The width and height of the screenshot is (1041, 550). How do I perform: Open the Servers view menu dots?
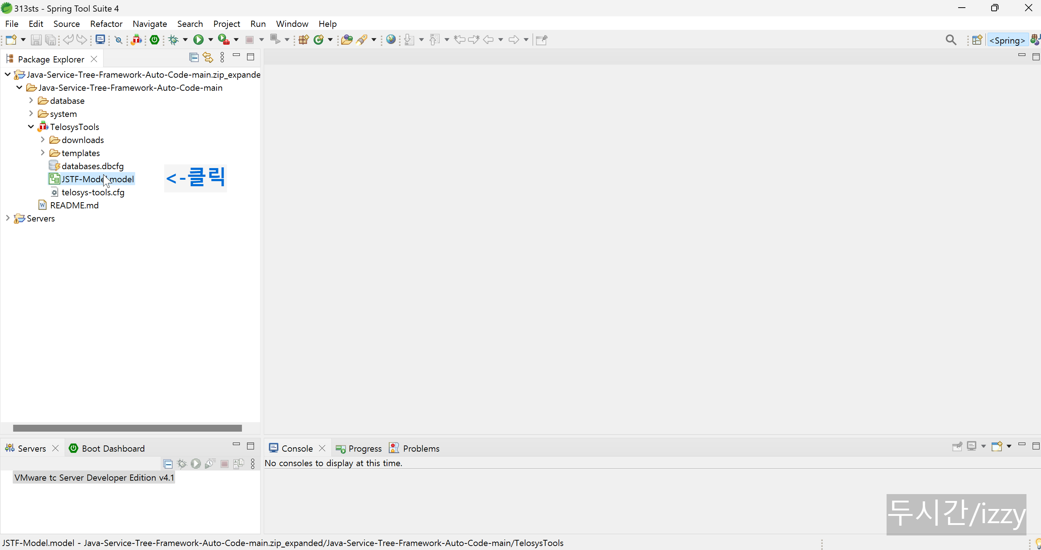253,464
